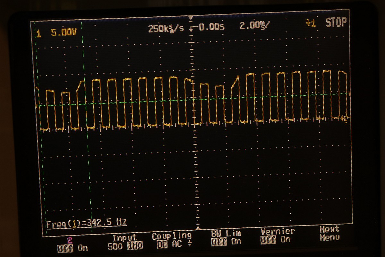Screen dimensions: 385x257
Task: Click the trigger position marker at top center
Action: [x=191, y=17]
